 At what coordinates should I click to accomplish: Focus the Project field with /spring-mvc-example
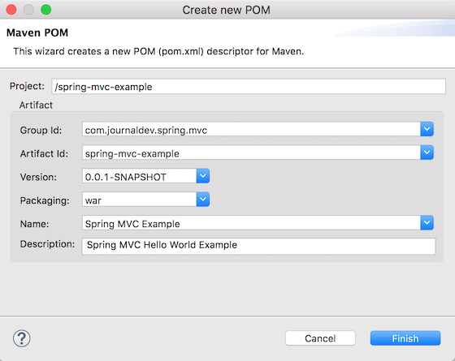click(x=249, y=86)
